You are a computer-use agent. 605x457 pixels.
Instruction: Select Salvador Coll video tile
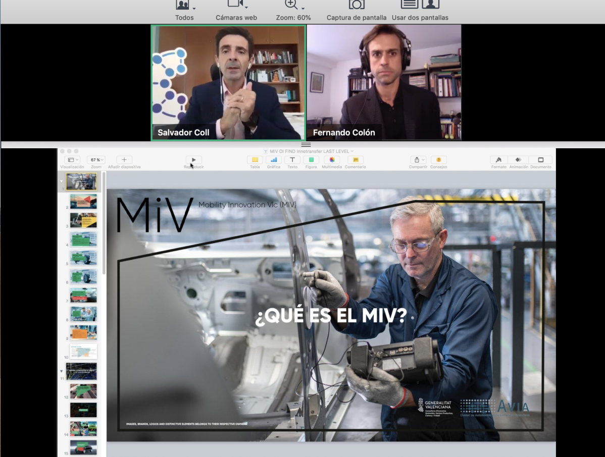228,83
